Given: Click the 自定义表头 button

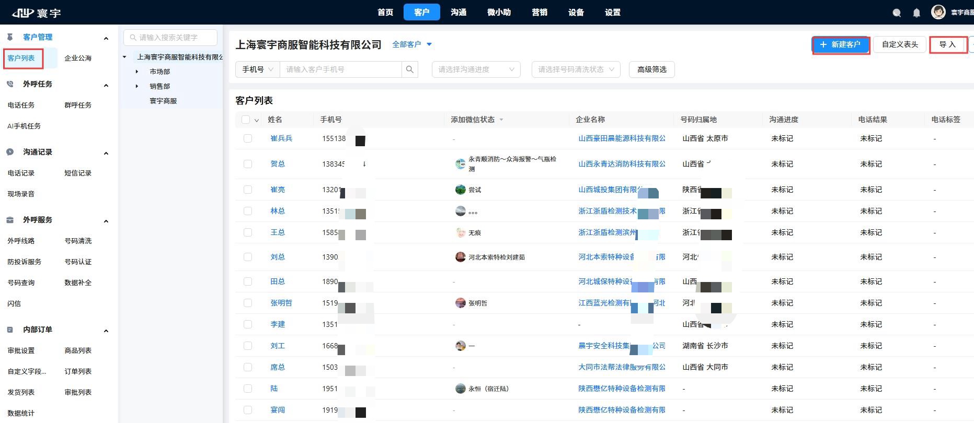Looking at the screenshot, I should [900, 45].
